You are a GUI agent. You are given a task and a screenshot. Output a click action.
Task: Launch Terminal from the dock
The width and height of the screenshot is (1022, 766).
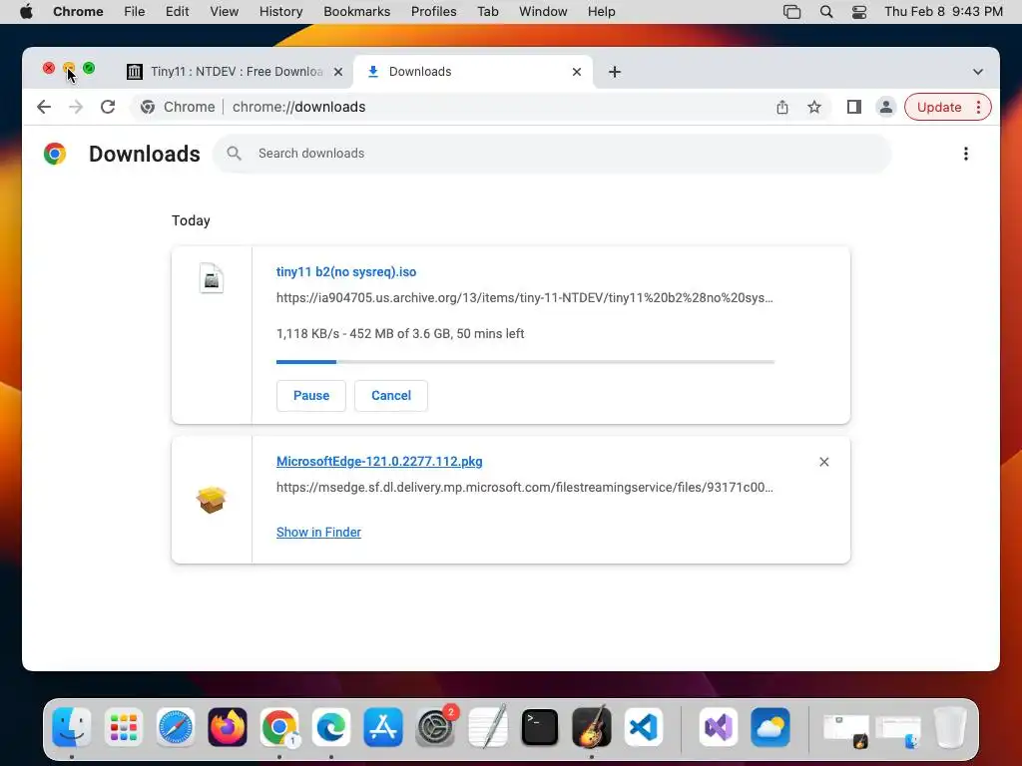point(540,727)
